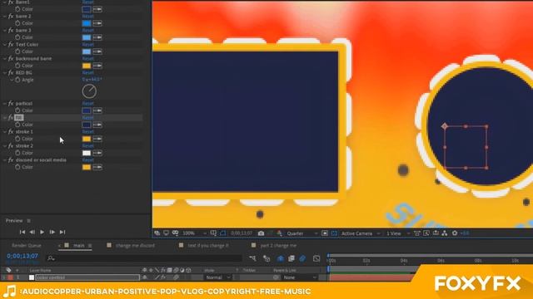
Task: Open the stroke 2 white color swatch
Action: pyautogui.click(x=87, y=153)
